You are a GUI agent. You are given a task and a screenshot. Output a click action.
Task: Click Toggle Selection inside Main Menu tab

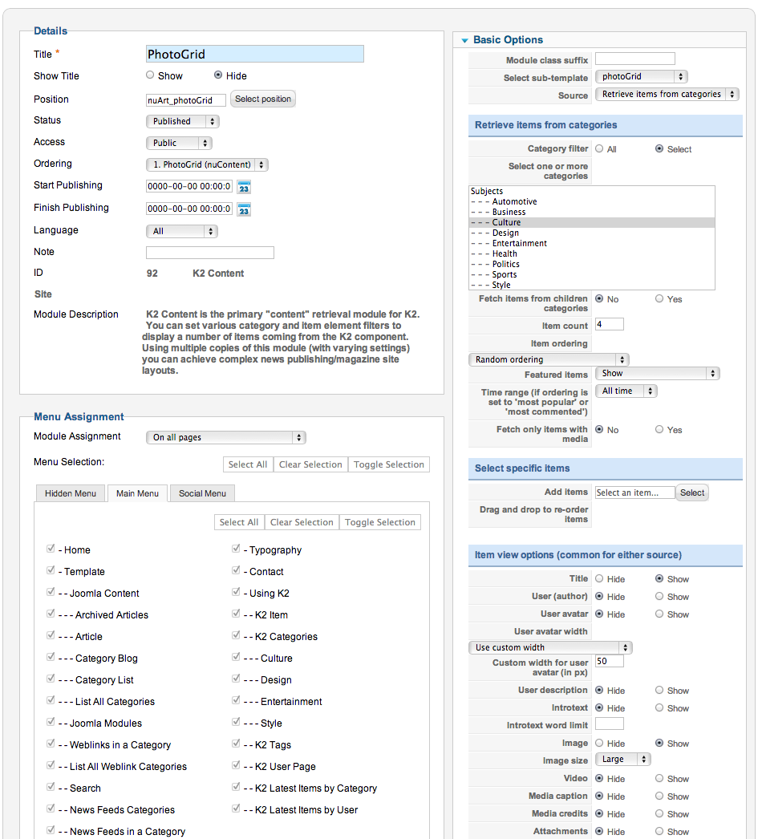[x=380, y=522]
